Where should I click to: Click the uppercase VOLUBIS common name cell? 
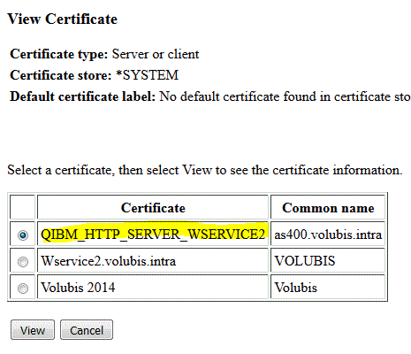click(328, 261)
